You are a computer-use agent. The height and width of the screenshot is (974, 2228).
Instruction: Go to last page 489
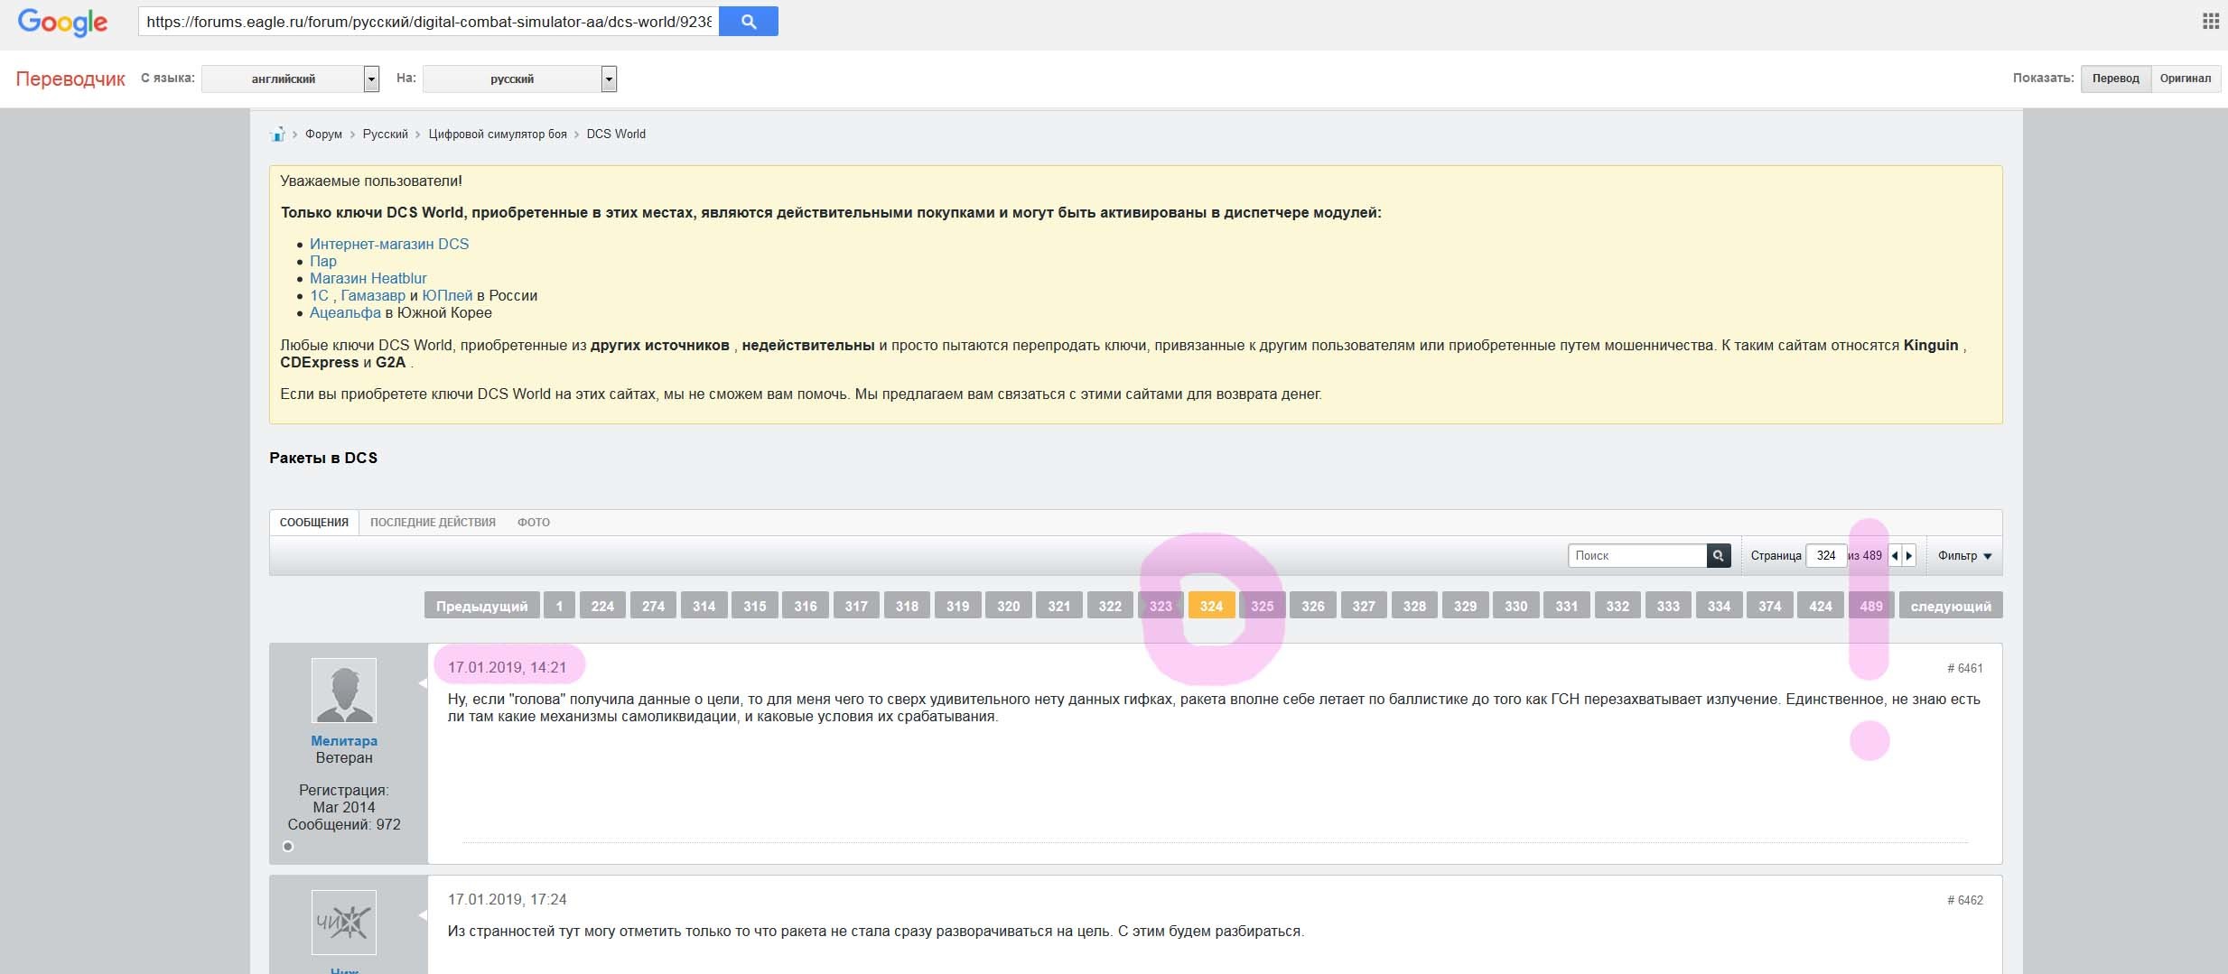pyautogui.click(x=1871, y=606)
